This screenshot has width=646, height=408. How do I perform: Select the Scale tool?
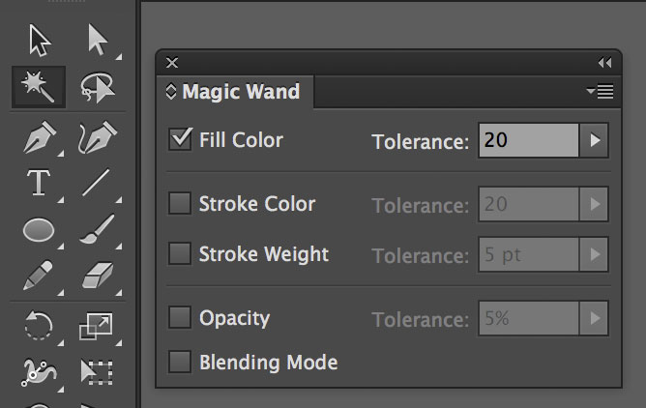pyautogui.click(x=96, y=327)
